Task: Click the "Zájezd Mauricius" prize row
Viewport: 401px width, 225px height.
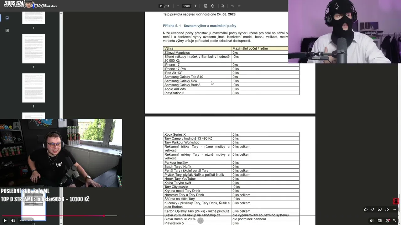Action: 231,52
